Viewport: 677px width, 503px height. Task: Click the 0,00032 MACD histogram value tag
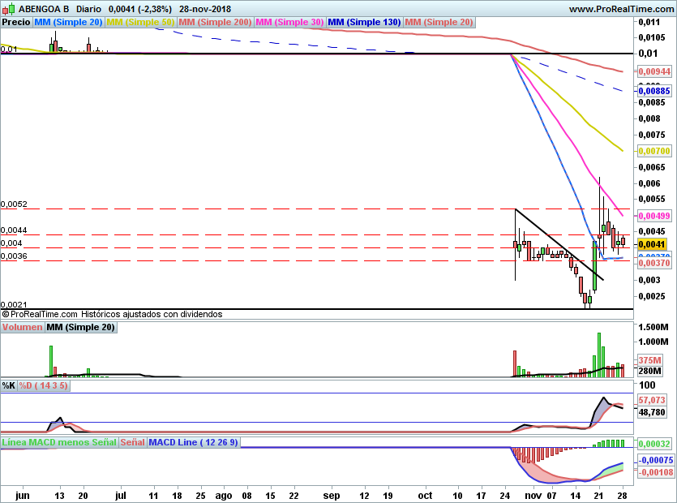pos(654,444)
